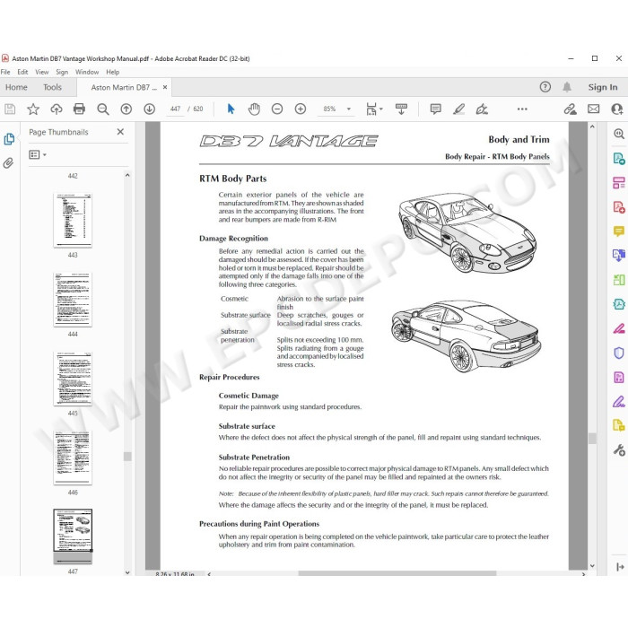Open the View menu
Image resolution: width=628 pixels, height=628 pixels.
(x=41, y=72)
